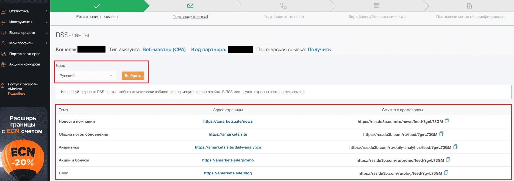This screenshot has height=181, width=514.
Task: Copy the Новости компании promo feed link
Action: click(x=447, y=121)
